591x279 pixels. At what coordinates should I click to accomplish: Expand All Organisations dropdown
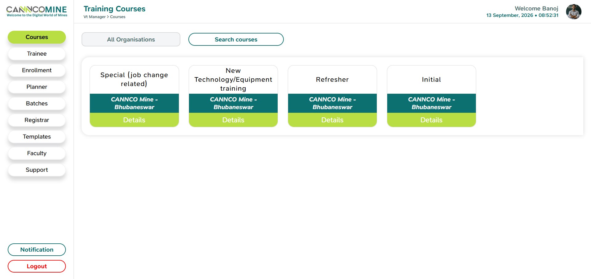pos(131,39)
